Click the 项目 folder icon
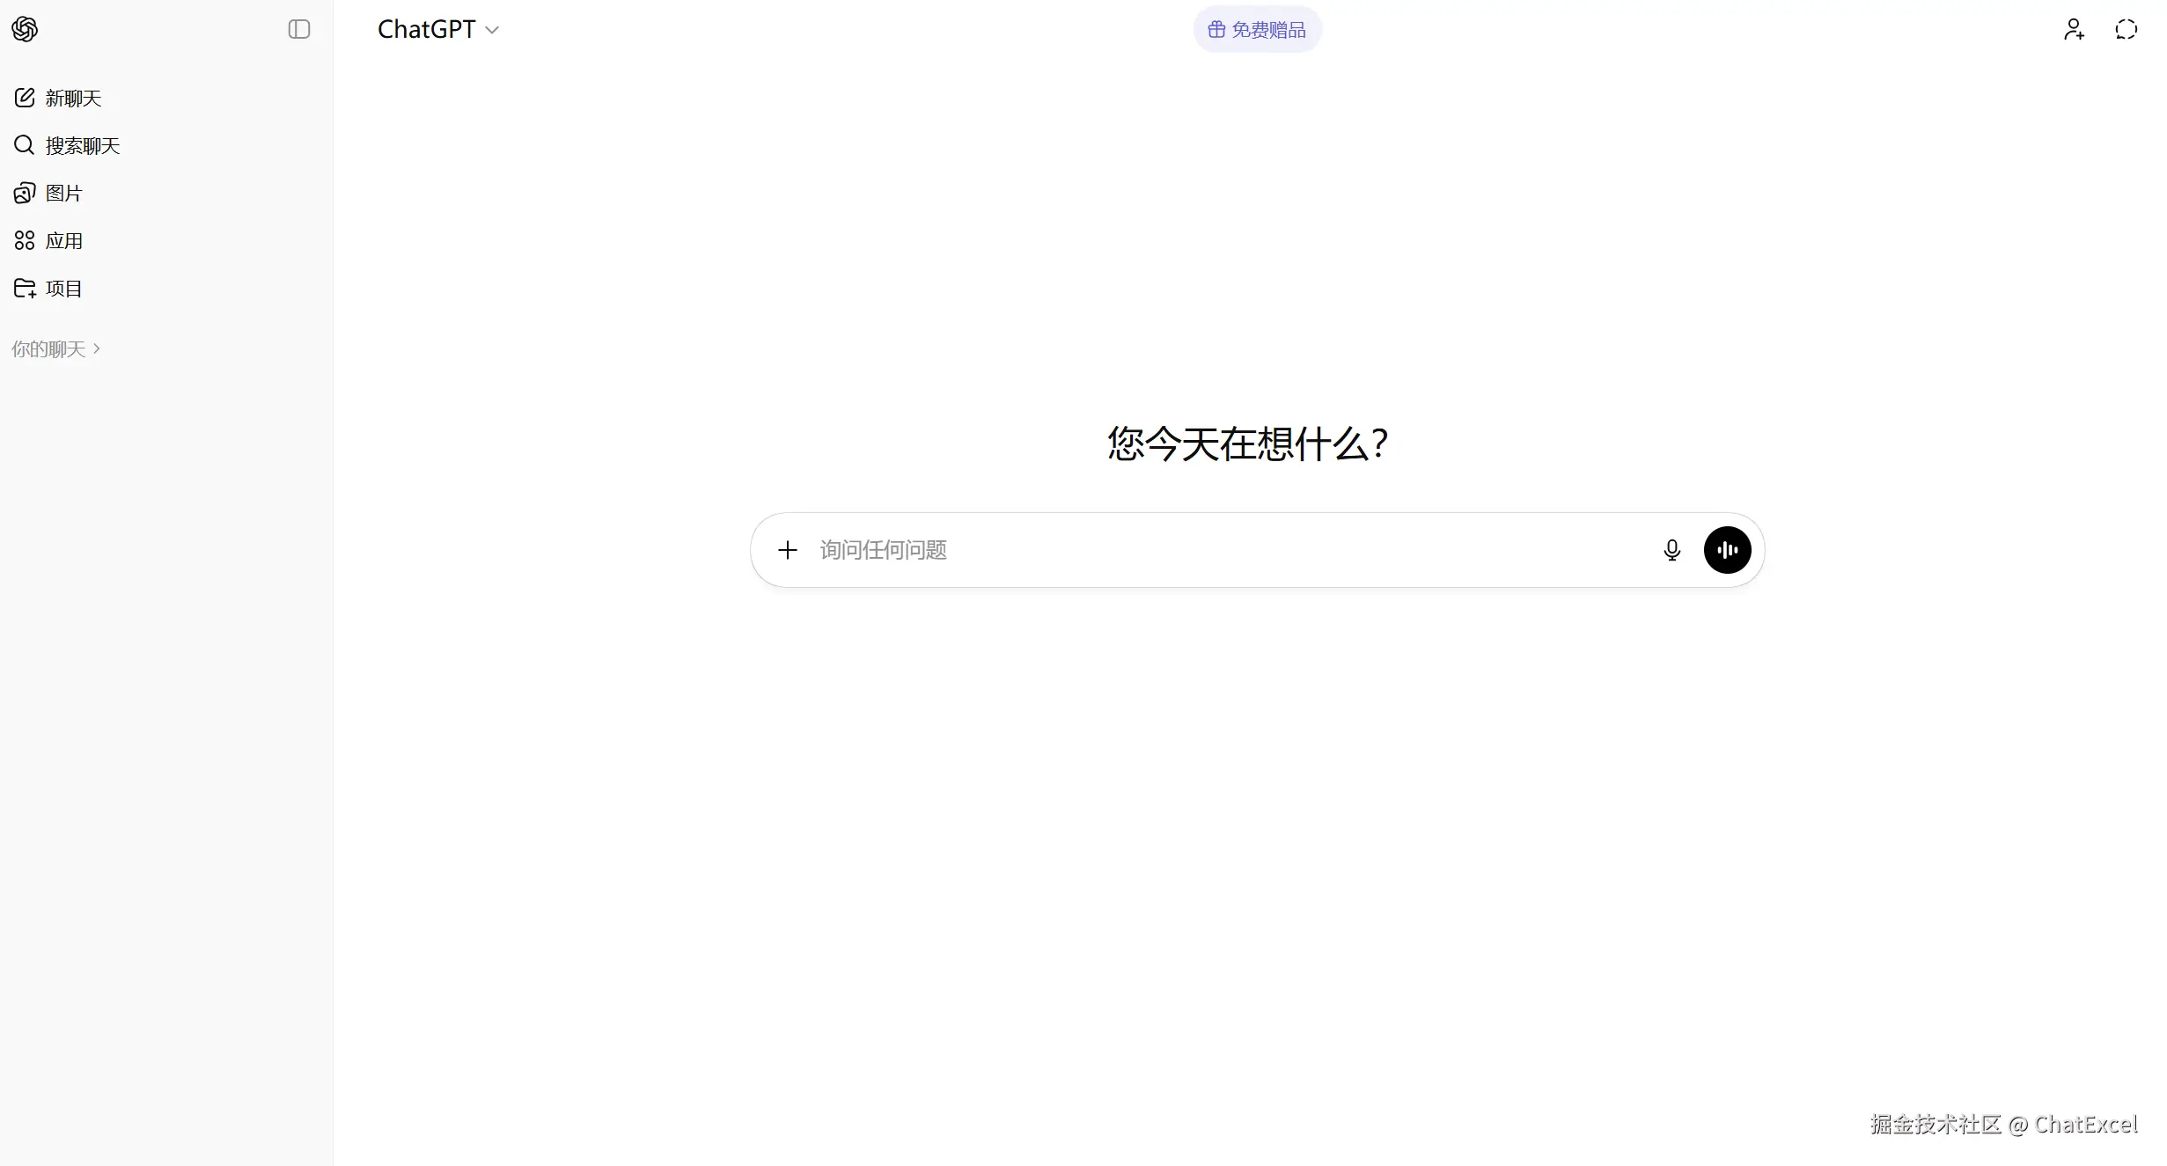This screenshot has height=1166, width=2167. point(25,288)
